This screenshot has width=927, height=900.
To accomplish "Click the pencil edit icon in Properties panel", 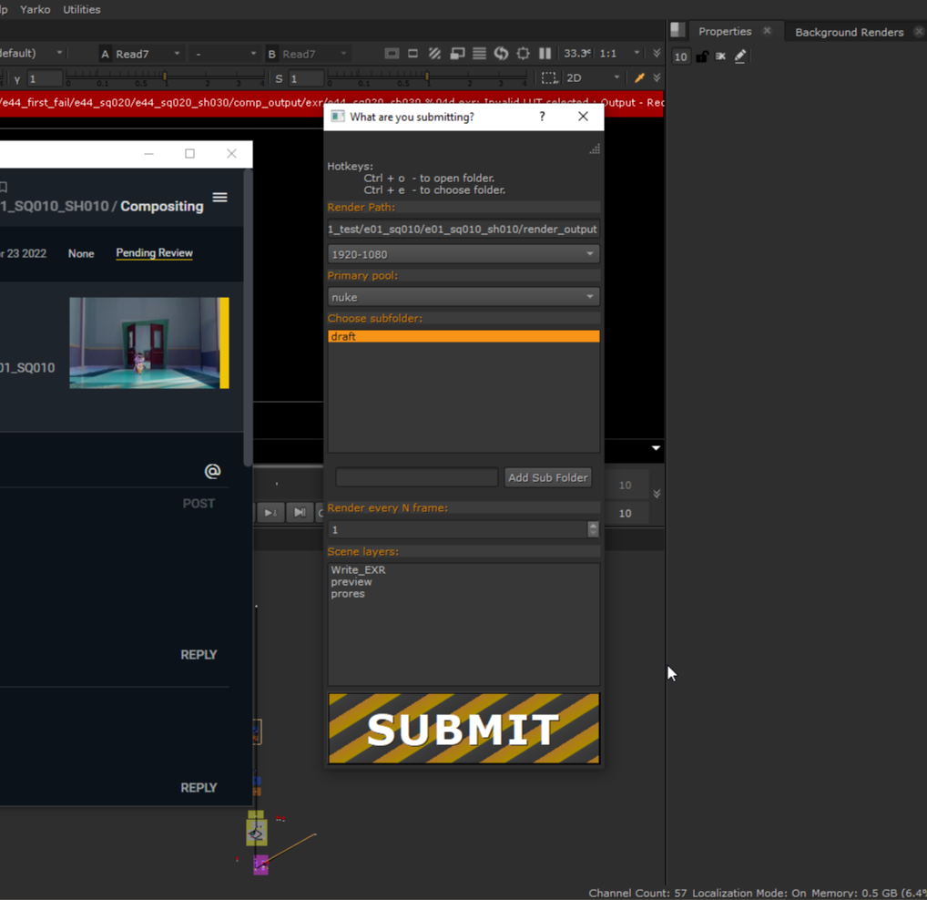I will (740, 56).
